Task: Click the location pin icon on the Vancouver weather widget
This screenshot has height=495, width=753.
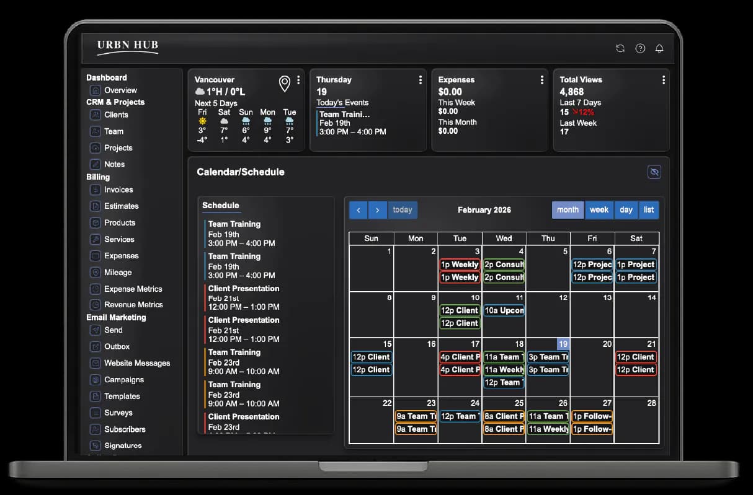Action: pos(285,84)
